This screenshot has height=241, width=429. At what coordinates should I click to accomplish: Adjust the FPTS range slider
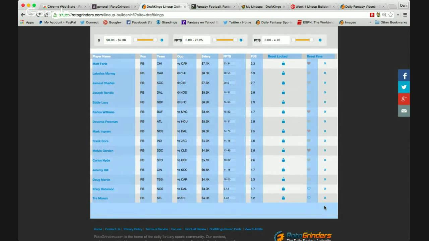[x=225, y=40]
